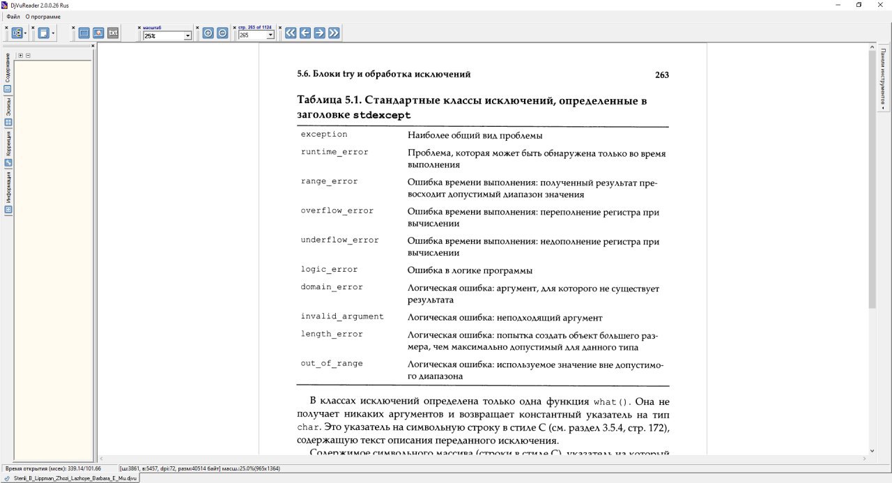Switch to the Коррекция side tab
The height and width of the screenshot is (483, 892).
tap(8, 148)
